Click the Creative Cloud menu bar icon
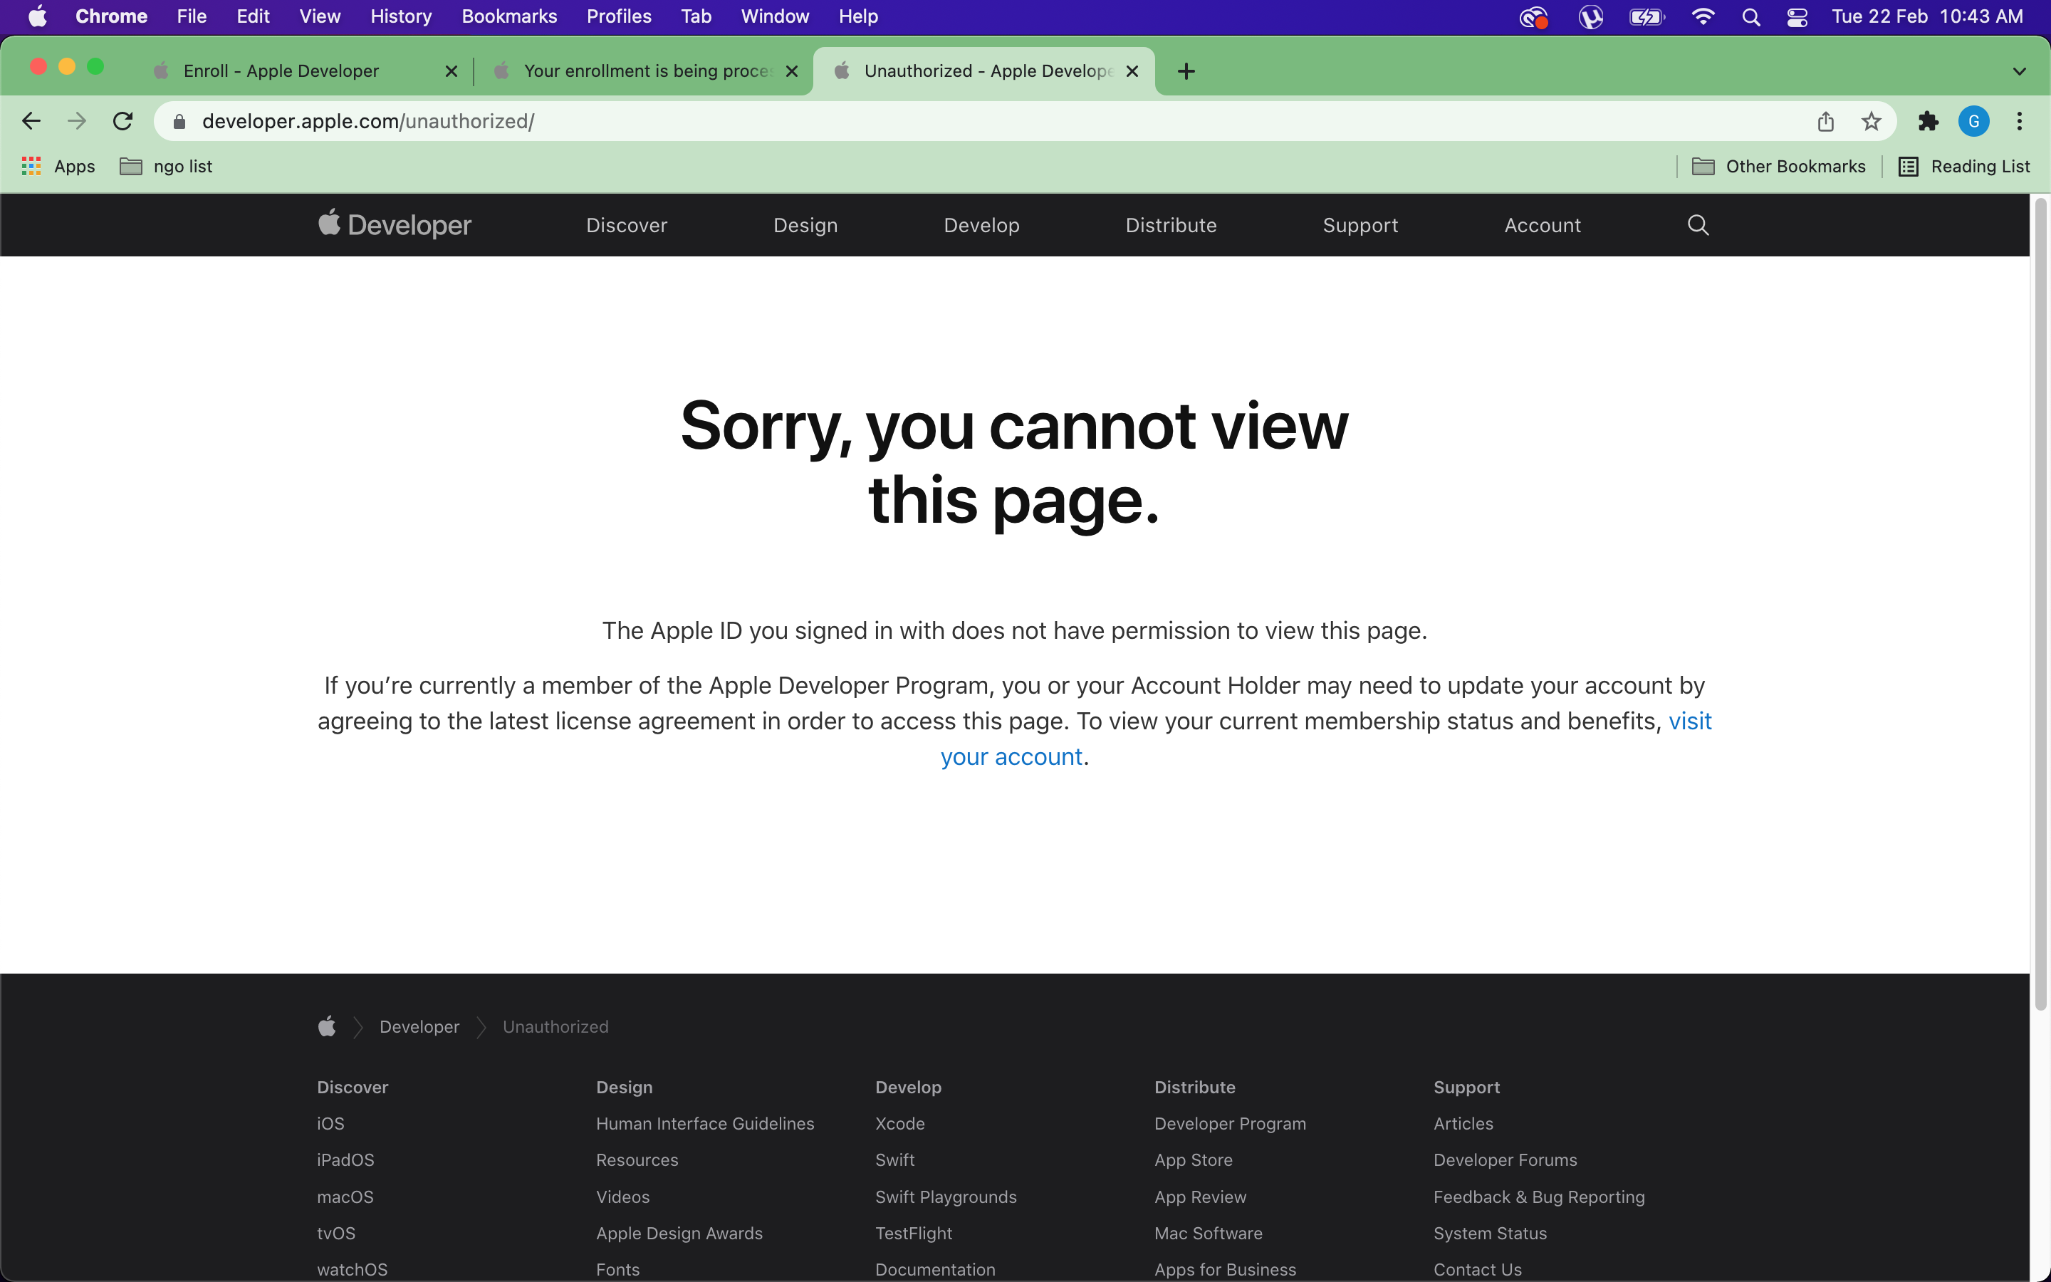This screenshot has width=2051, height=1282. 1533,17
